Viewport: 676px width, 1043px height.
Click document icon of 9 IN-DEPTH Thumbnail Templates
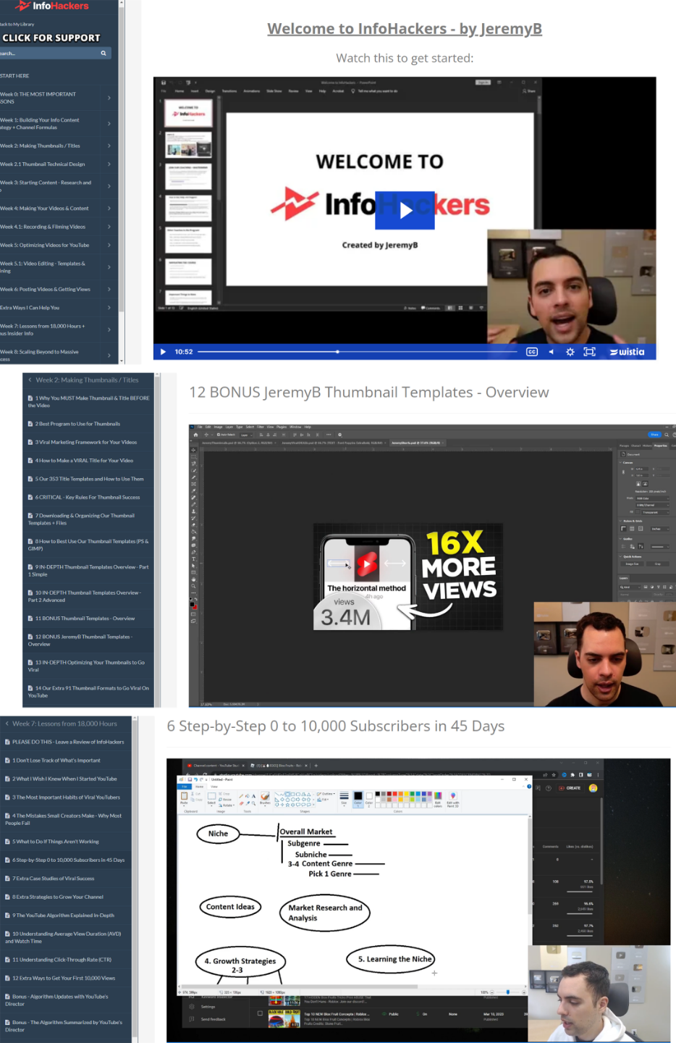[30, 567]
